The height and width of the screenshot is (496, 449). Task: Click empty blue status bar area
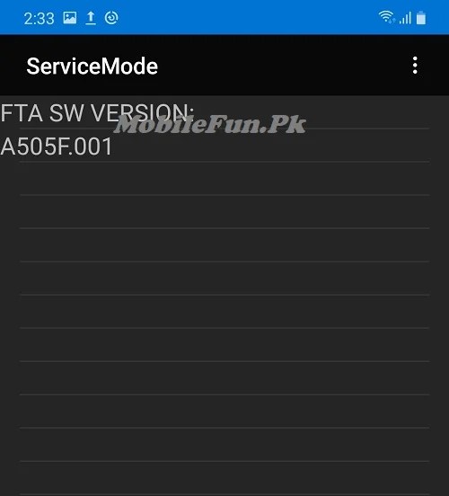pyautogui.click(x=247, y=17)
